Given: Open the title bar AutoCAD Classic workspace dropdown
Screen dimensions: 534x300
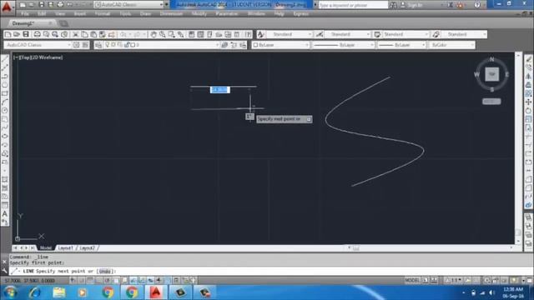Looking at the screenshot, I should [129, 5].
